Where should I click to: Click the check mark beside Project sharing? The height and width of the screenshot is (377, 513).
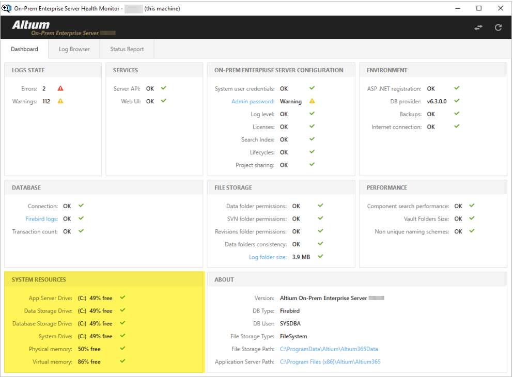click(312, 164)
